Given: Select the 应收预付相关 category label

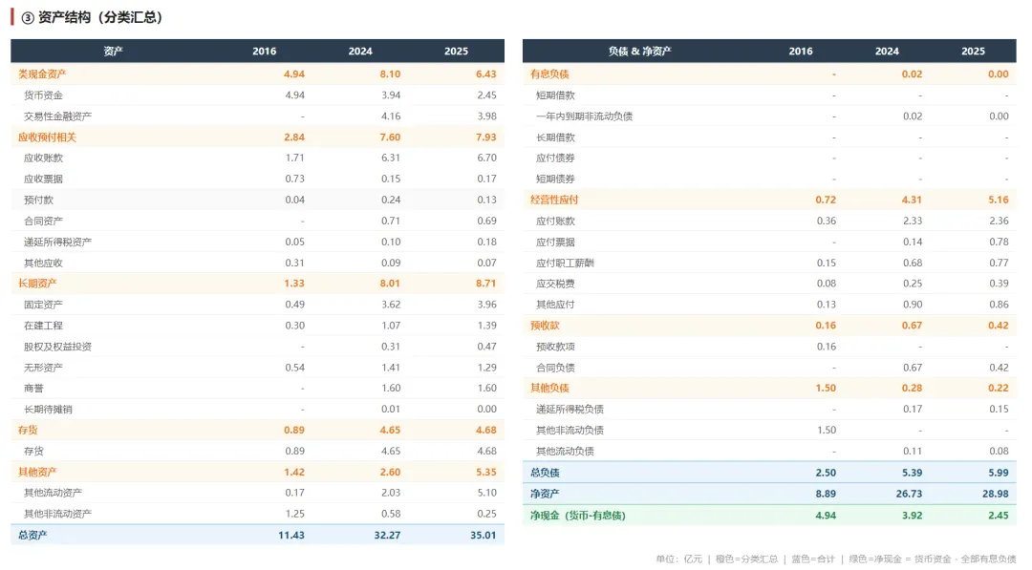Looking at the screenshot, I should [x=47, y=137].
